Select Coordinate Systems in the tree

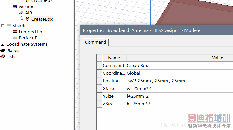click(x=27, y=44)
